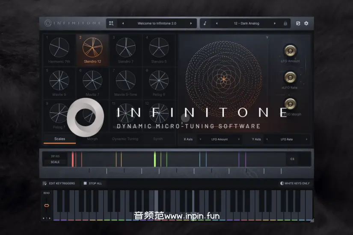Click the window resize corner handle
353x235 pixels.
(x=312, y=220)
